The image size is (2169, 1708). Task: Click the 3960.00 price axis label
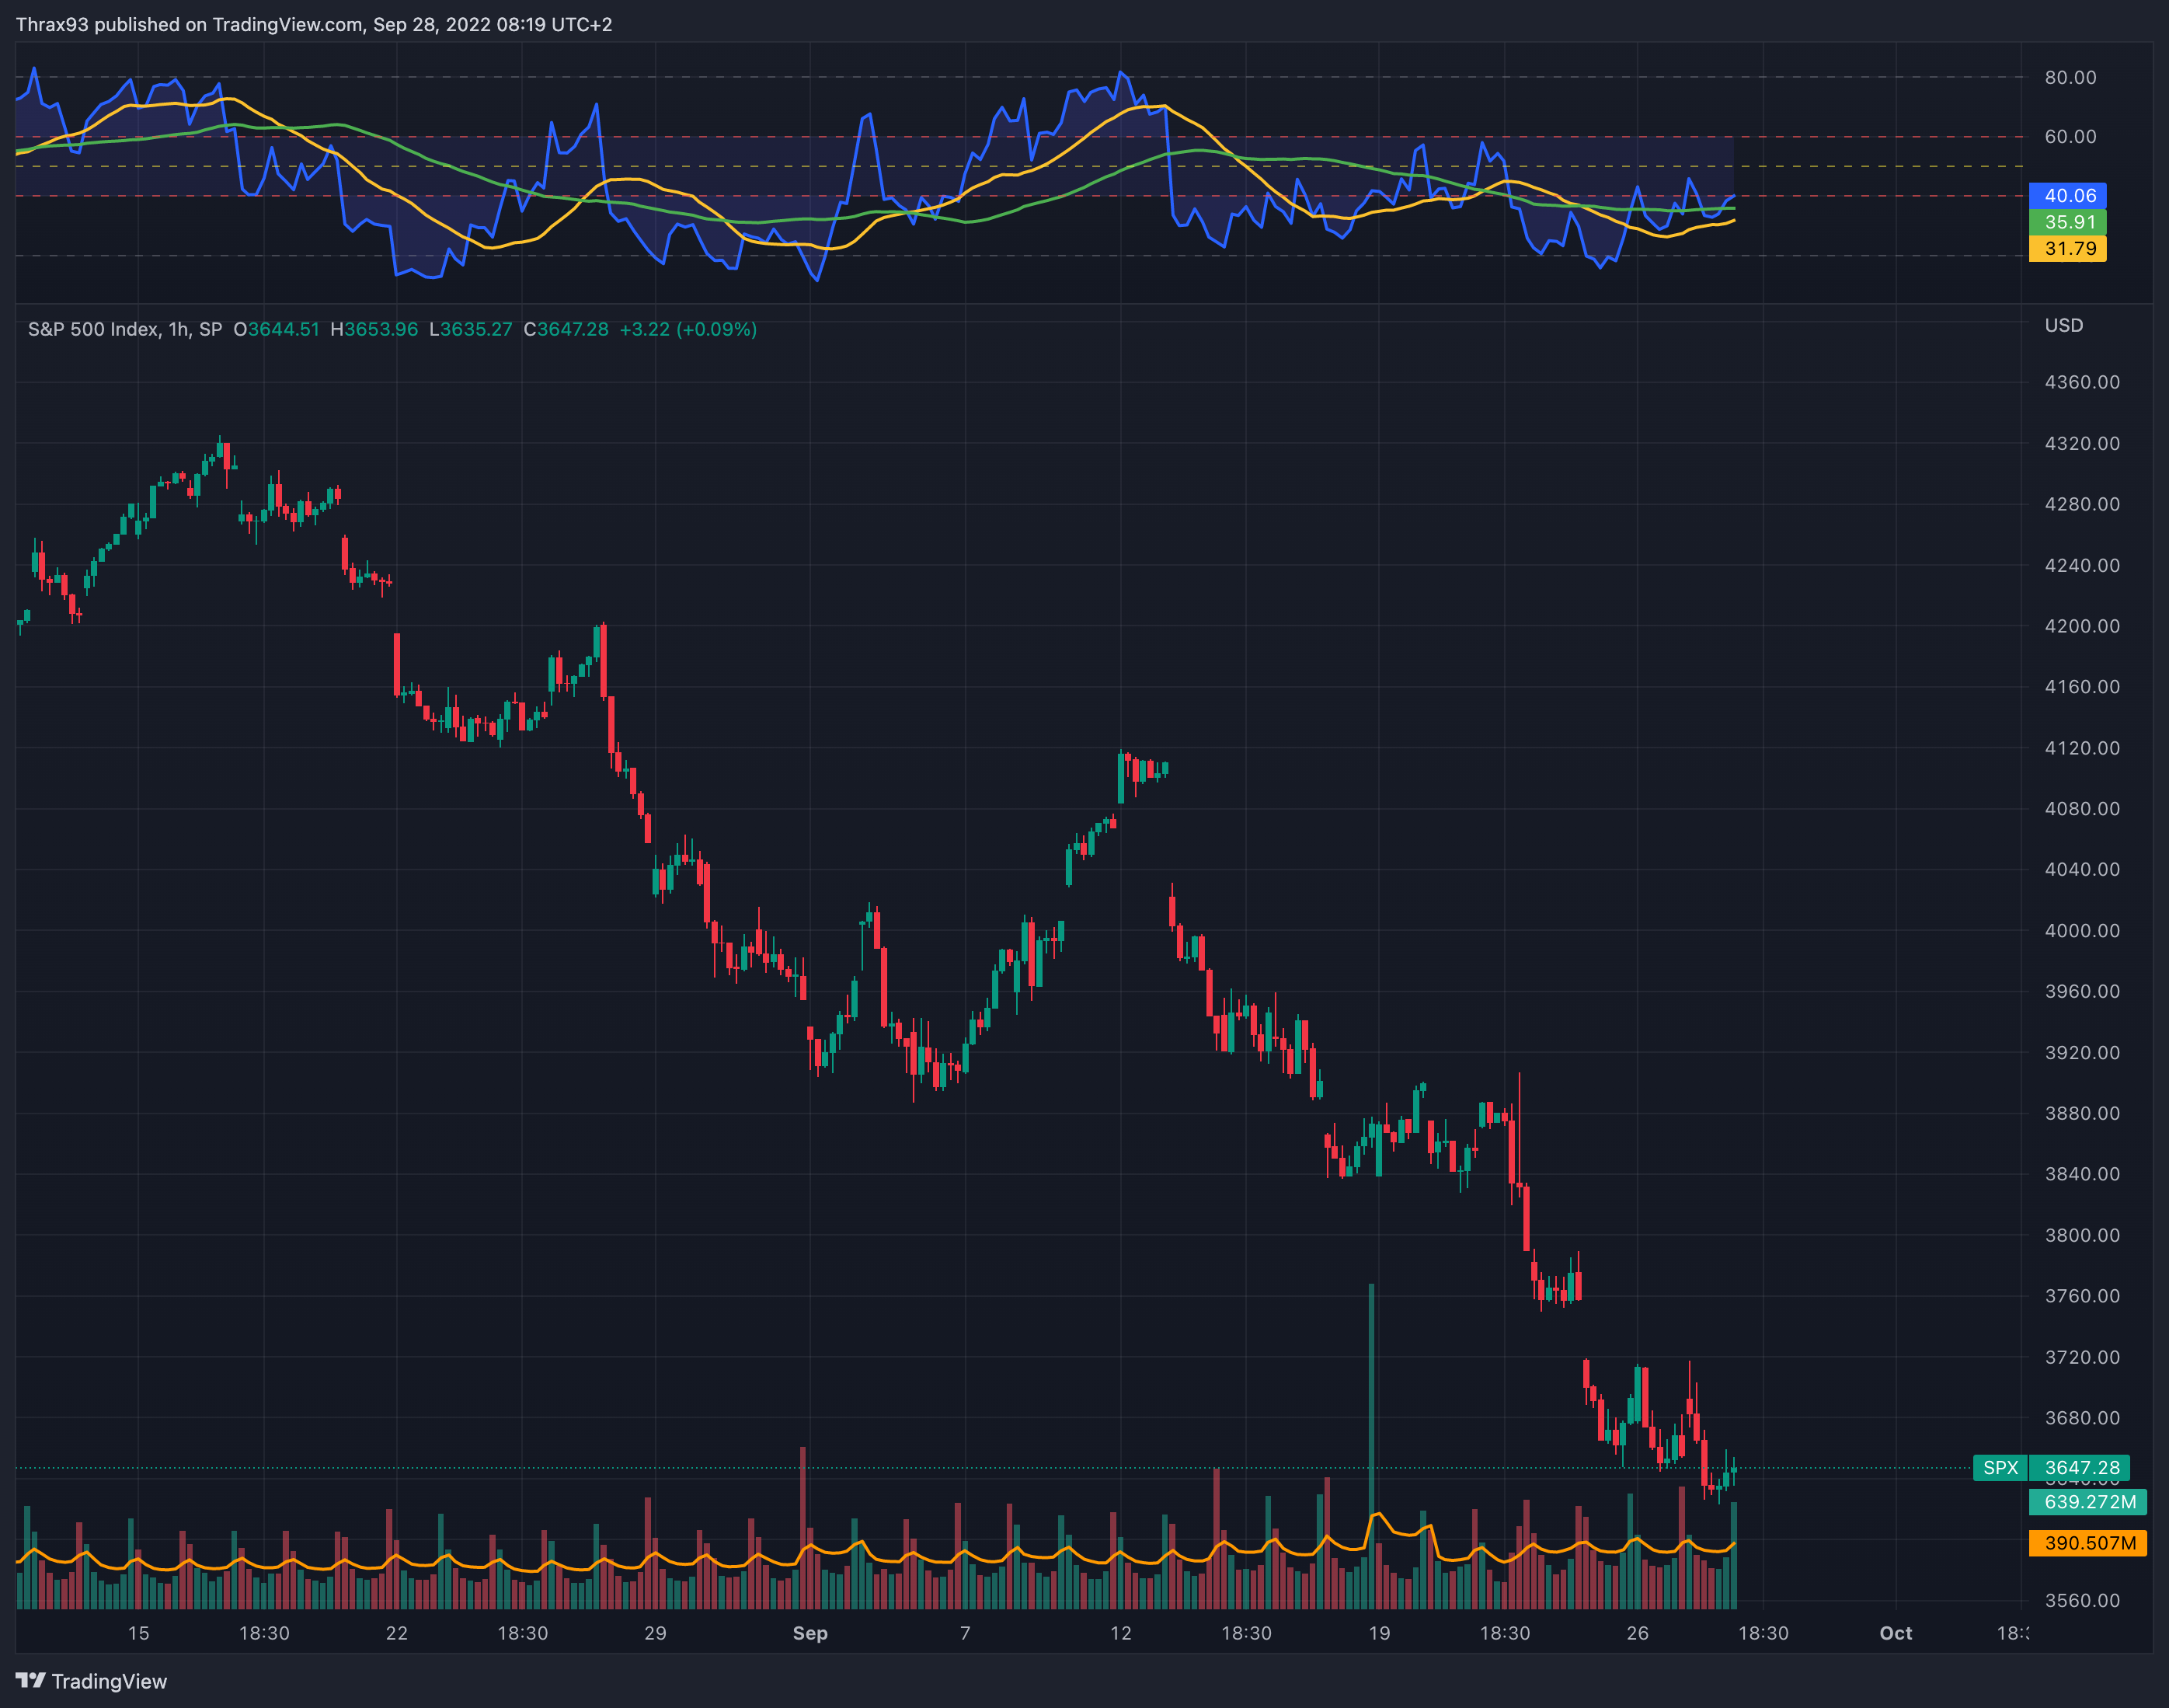click(x=2082, y=991)
